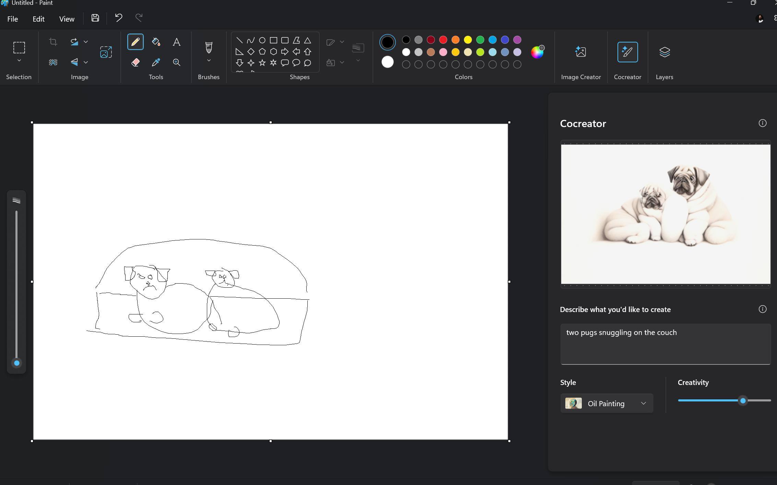Click the Save button
This screenshot has width=777, height=485.
pyautogui.click(x=95, y=18)
